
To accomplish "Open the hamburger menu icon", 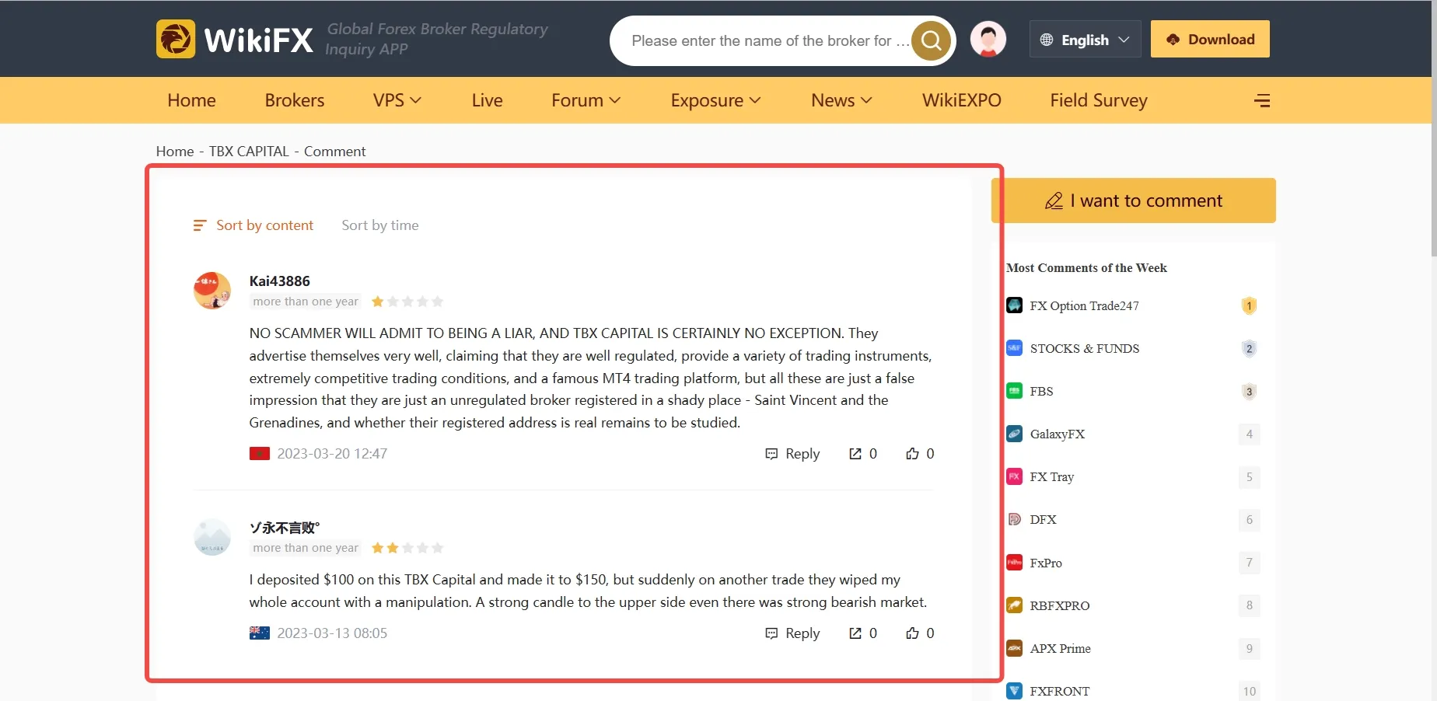I will [x=1262, y=100].
